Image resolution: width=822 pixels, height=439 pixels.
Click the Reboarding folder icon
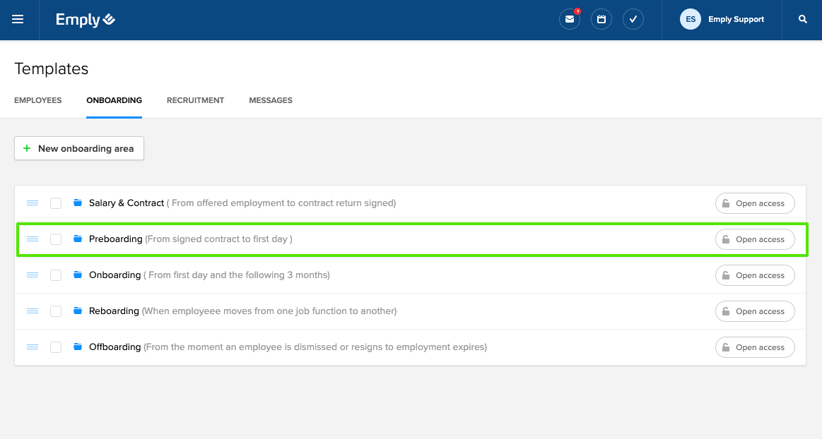point(78,311)
